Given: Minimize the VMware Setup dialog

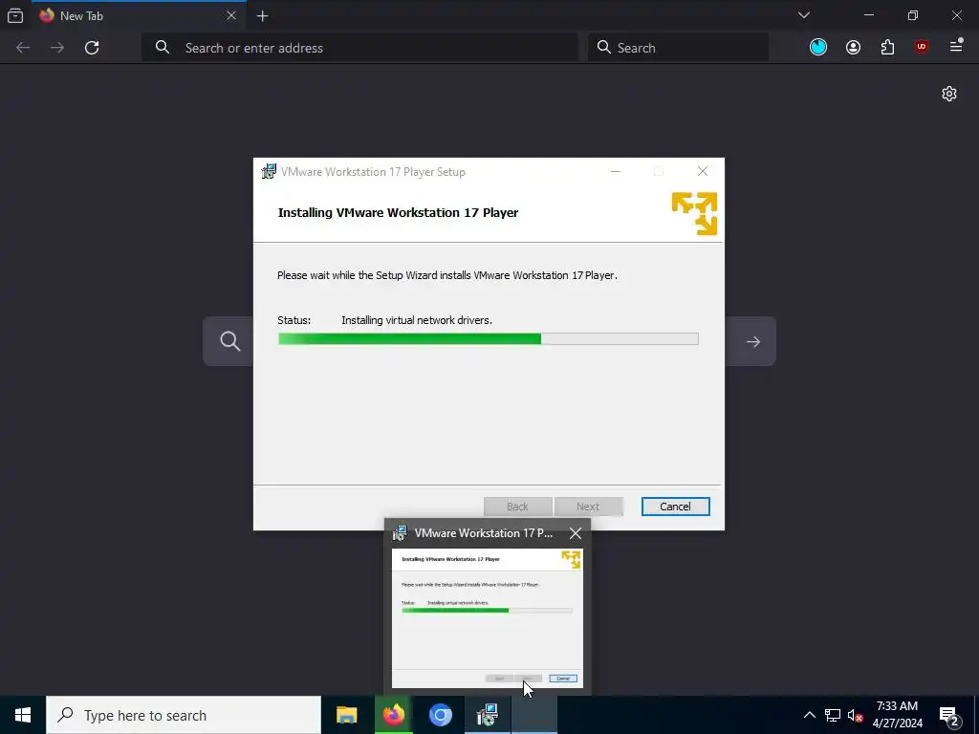Looking at the screenshot, I should click(616, 172).
